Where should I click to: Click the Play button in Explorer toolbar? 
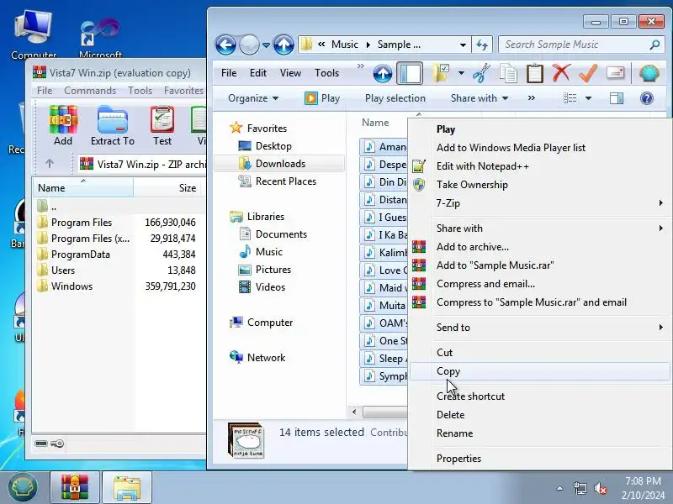[x=322, y=98]
